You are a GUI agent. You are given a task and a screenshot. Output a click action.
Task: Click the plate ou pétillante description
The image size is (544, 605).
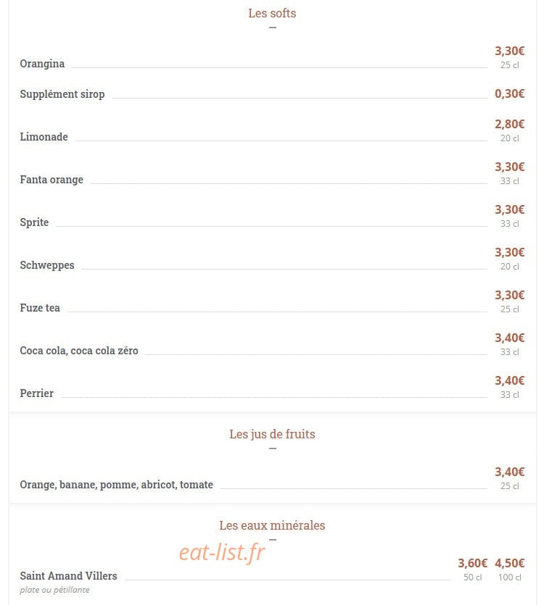(54, 590)
